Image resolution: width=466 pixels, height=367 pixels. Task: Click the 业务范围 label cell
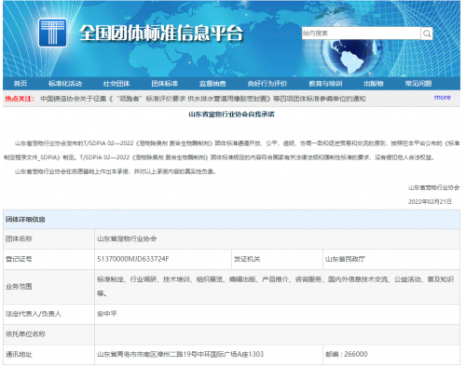pos(48,287)
